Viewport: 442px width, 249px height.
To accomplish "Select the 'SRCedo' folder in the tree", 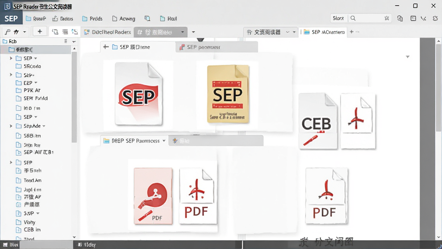I will (x=28, y=66).
